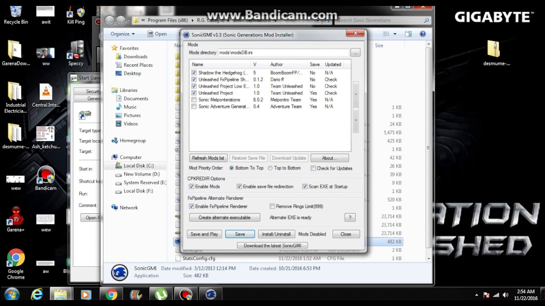This screenshot has width=545, height=306.
Task: Sort mod list by Author column
Action: 288,65
